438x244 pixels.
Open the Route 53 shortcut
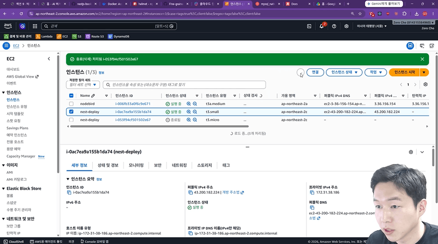[95, 37]
